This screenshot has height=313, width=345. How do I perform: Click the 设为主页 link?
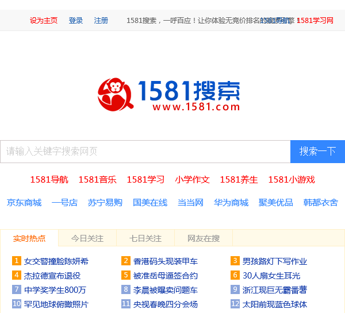coord(44,21)
